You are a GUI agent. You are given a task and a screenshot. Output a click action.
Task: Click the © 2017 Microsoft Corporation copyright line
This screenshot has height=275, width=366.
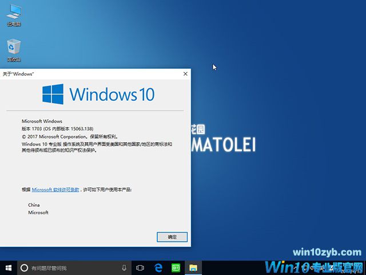(x=69, y=137)
